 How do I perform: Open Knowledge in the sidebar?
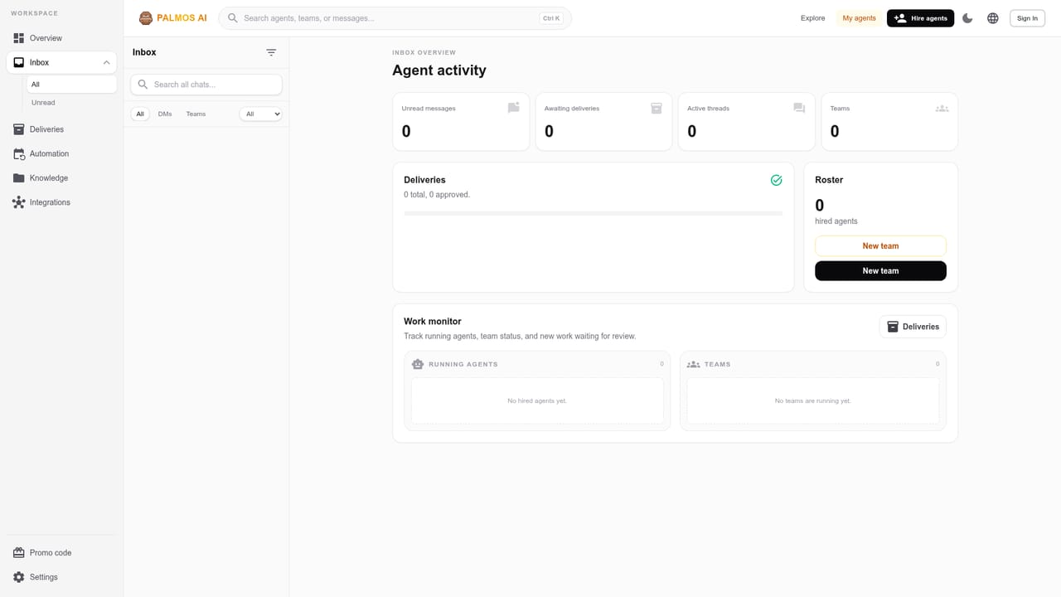coord(61,178)
